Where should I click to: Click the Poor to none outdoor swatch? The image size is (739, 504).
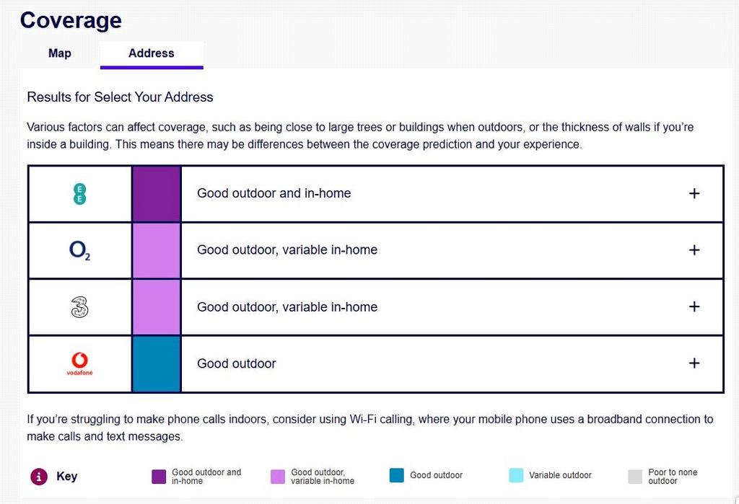click(635, 477)
